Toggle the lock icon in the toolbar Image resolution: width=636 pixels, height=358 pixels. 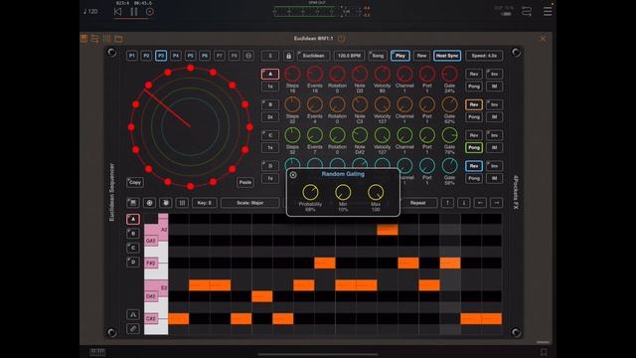(288, 56)
